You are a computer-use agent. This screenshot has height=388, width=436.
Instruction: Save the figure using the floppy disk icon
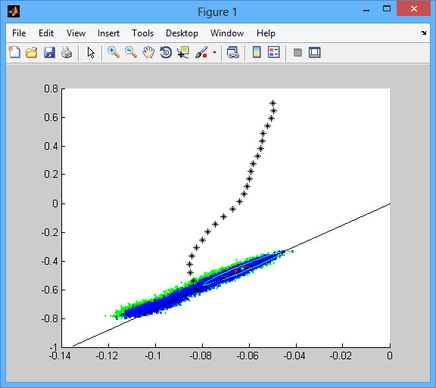[49, 52]
